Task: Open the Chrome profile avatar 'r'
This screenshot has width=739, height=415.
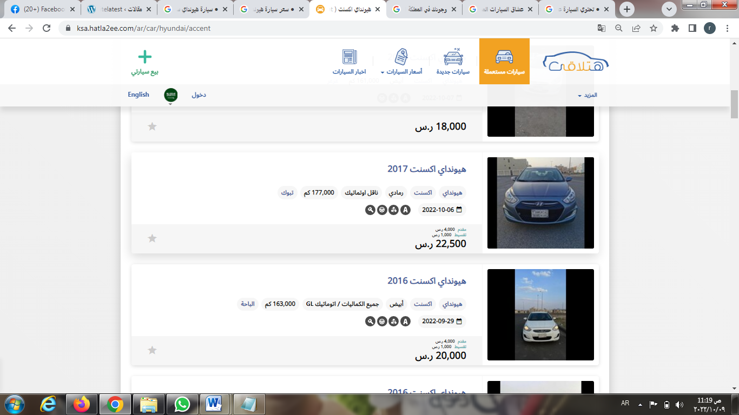Action: 709,28
